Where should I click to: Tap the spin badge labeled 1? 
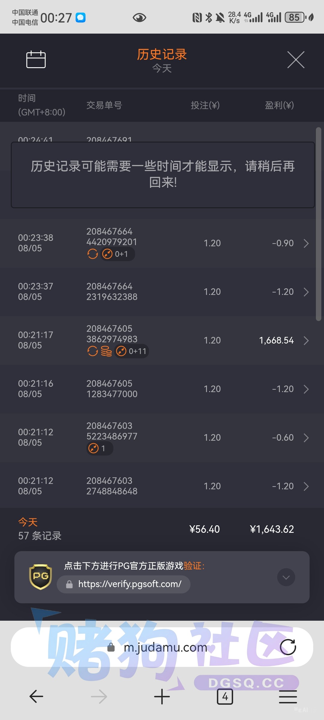100,448
